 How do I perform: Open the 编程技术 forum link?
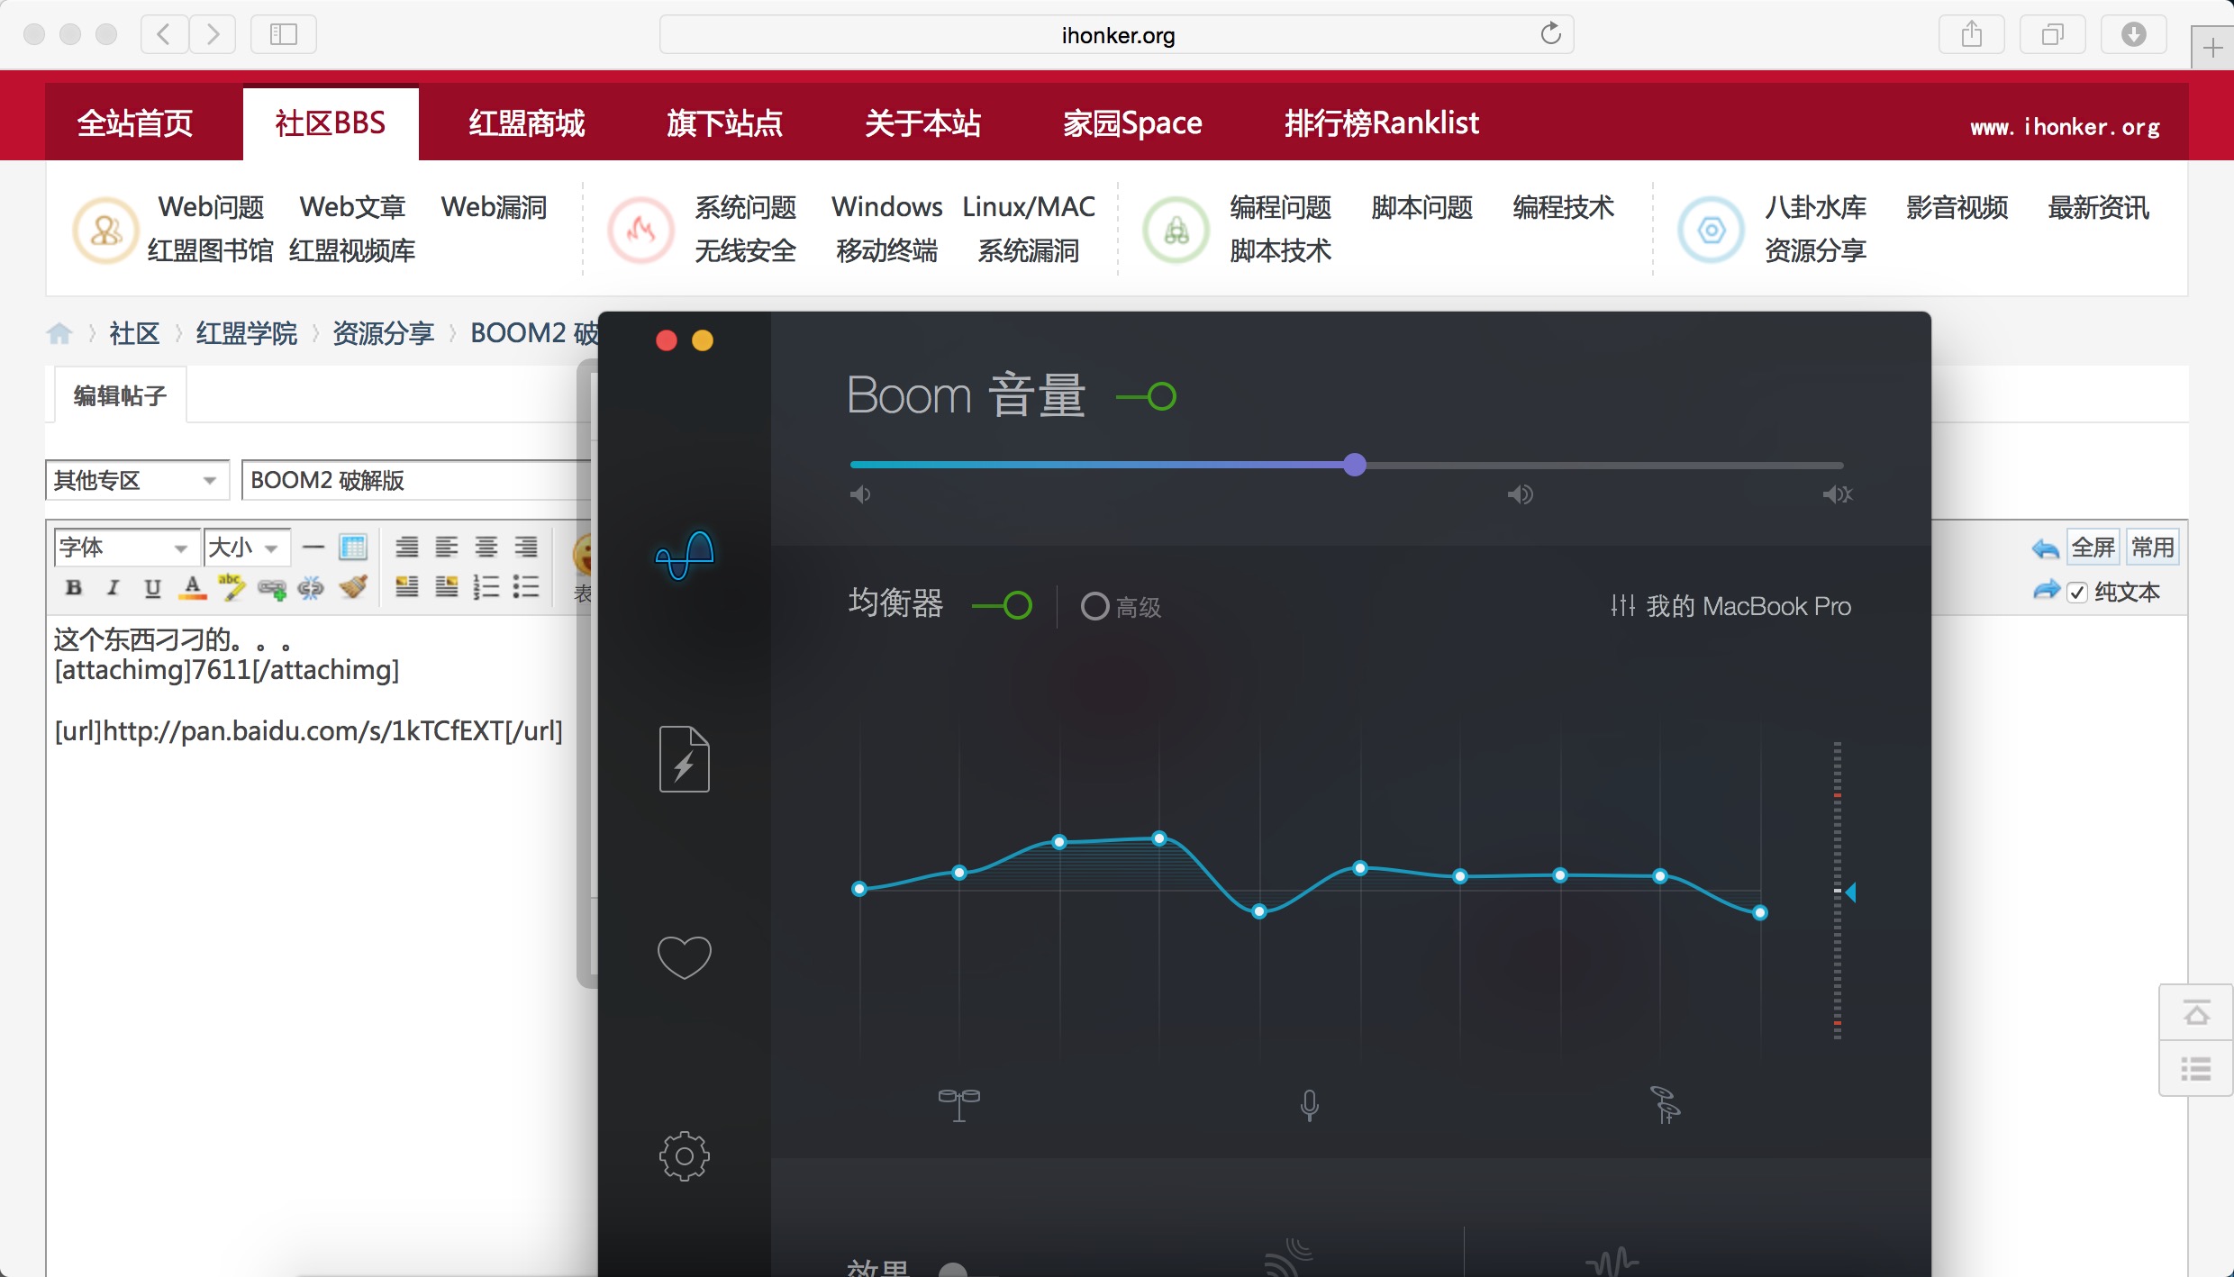[1563, 207]
